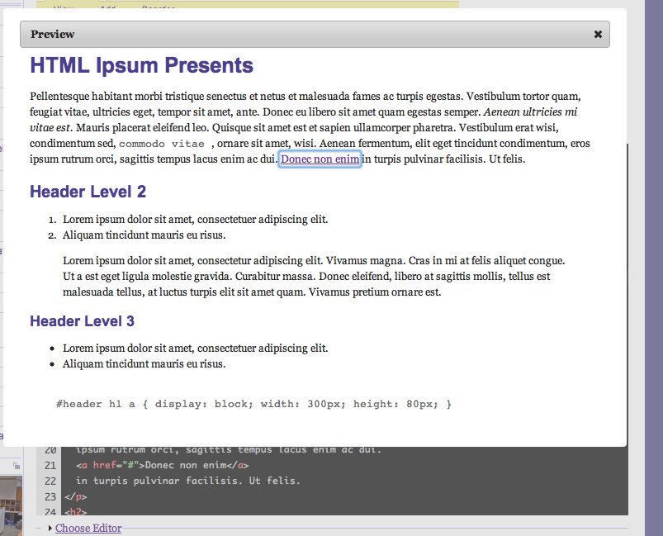Click line number 22 in editor gutter

[50, 481]
